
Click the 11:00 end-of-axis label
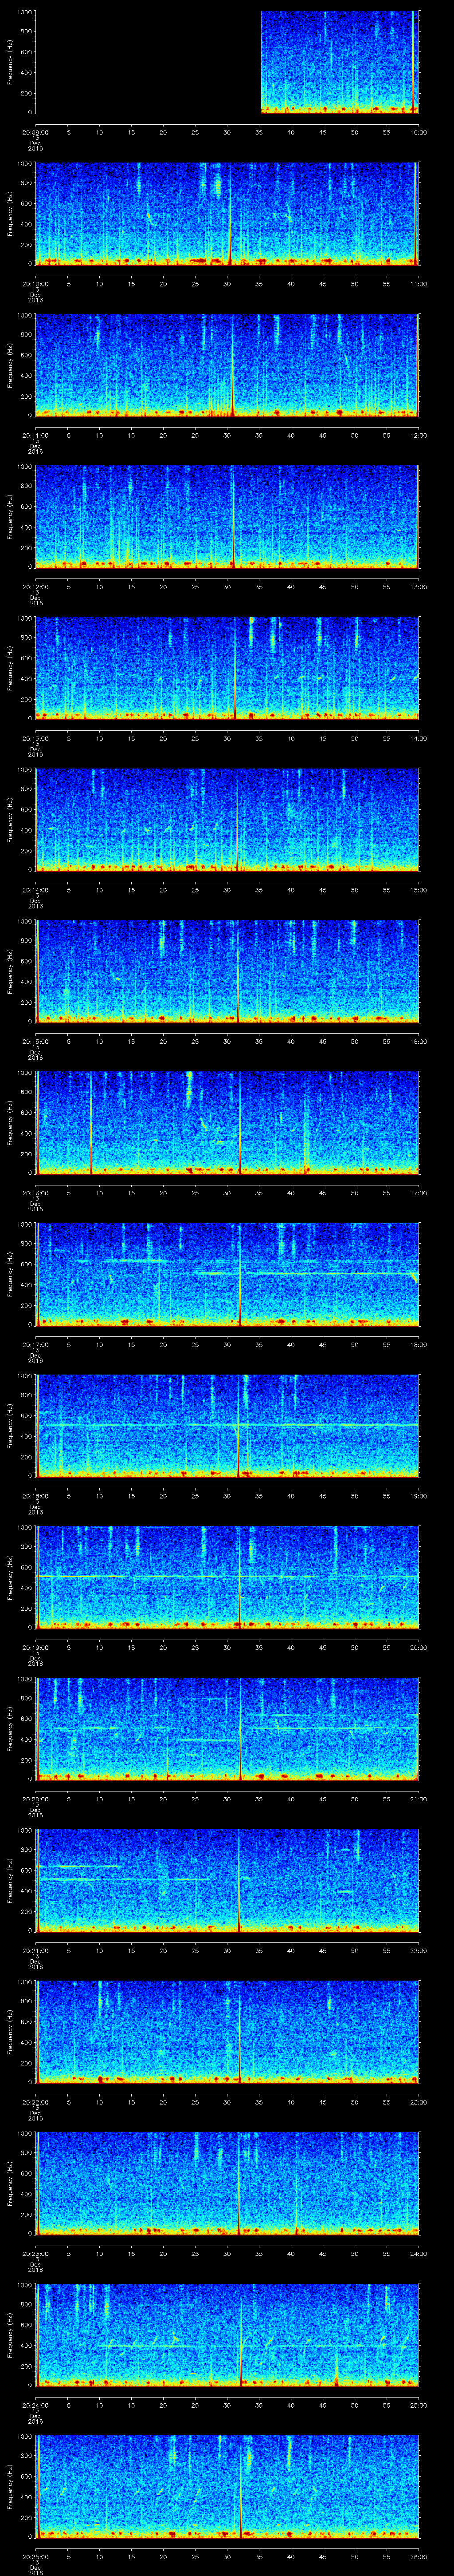418,284
